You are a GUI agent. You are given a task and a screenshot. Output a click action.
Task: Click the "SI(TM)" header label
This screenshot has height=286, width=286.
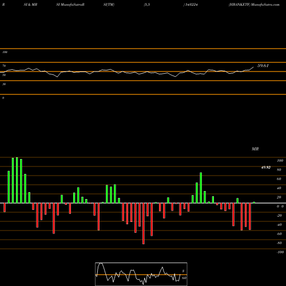pos(109,5)
